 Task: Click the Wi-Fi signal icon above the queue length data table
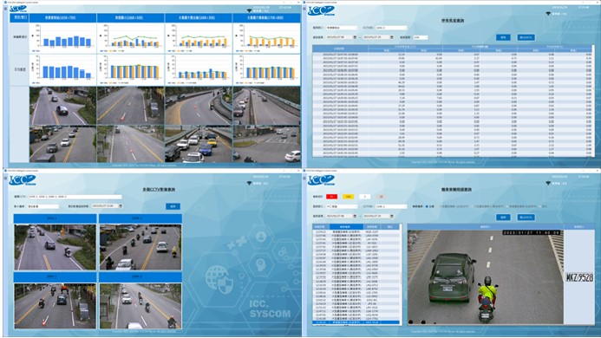(x=548, y=14)
